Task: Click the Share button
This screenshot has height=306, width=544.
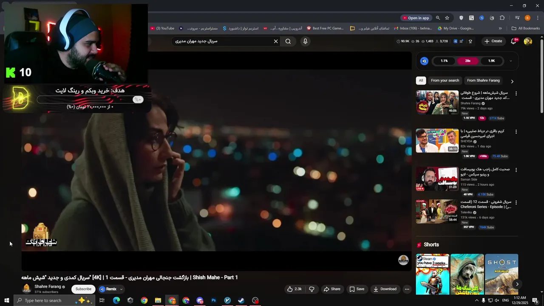Action: [332, 289]
